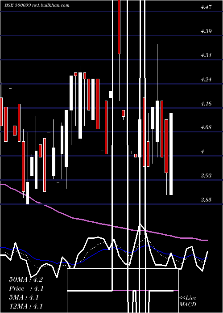Click the 'Price : 4.1' legend value
The height and width of the screenshot is (313, 223).
(26, 288)
